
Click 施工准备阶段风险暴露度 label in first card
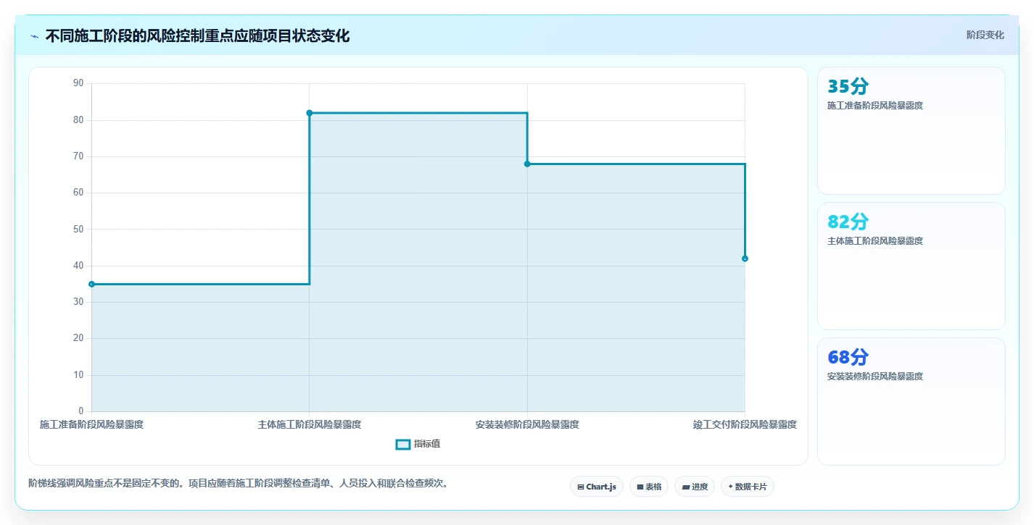(875, 106)
